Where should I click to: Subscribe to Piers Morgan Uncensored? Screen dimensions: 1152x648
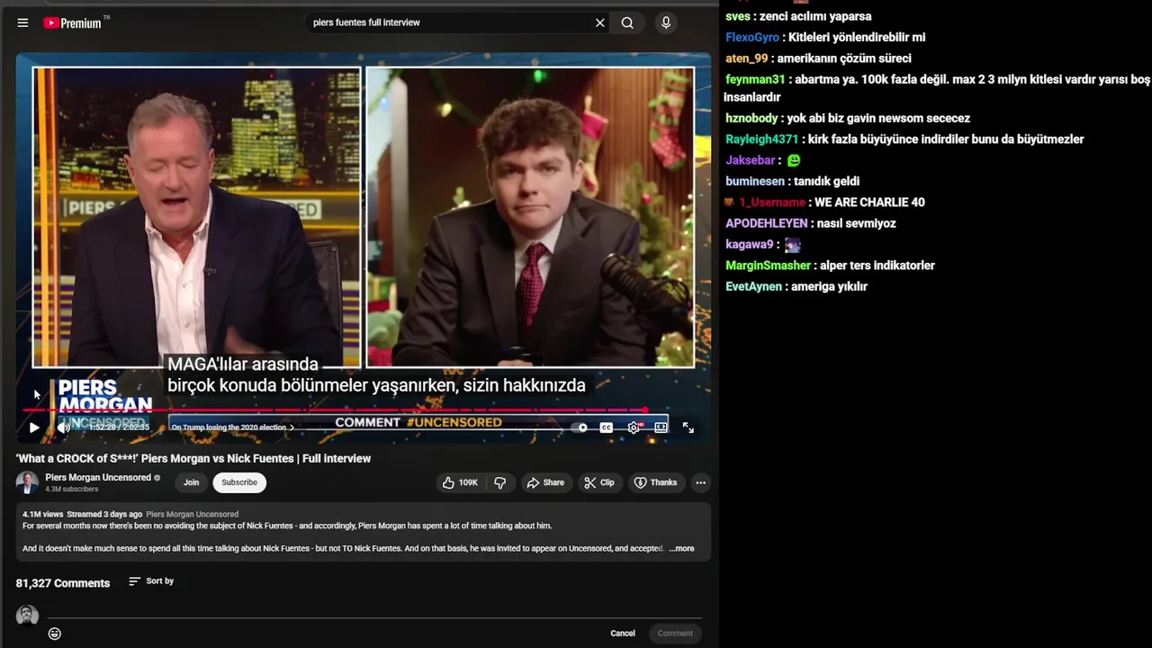pos(239,482)
